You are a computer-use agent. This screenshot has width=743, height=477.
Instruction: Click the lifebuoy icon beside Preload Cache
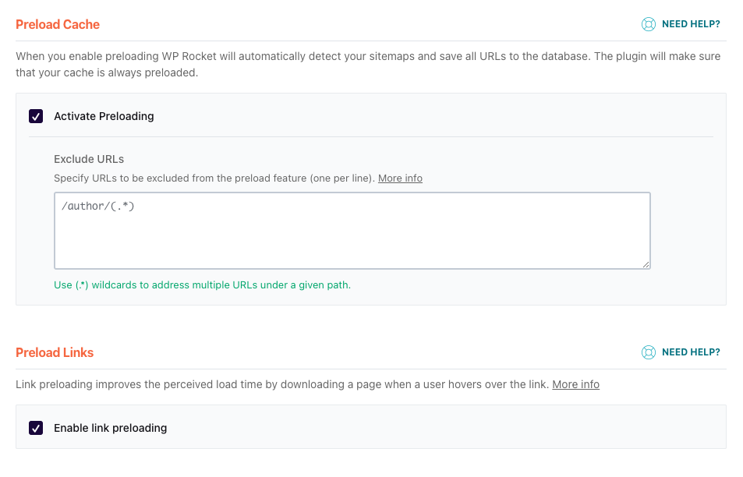648,24
